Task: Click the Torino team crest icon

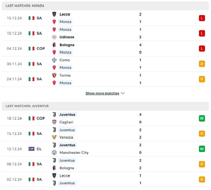Action: [54, 75]
